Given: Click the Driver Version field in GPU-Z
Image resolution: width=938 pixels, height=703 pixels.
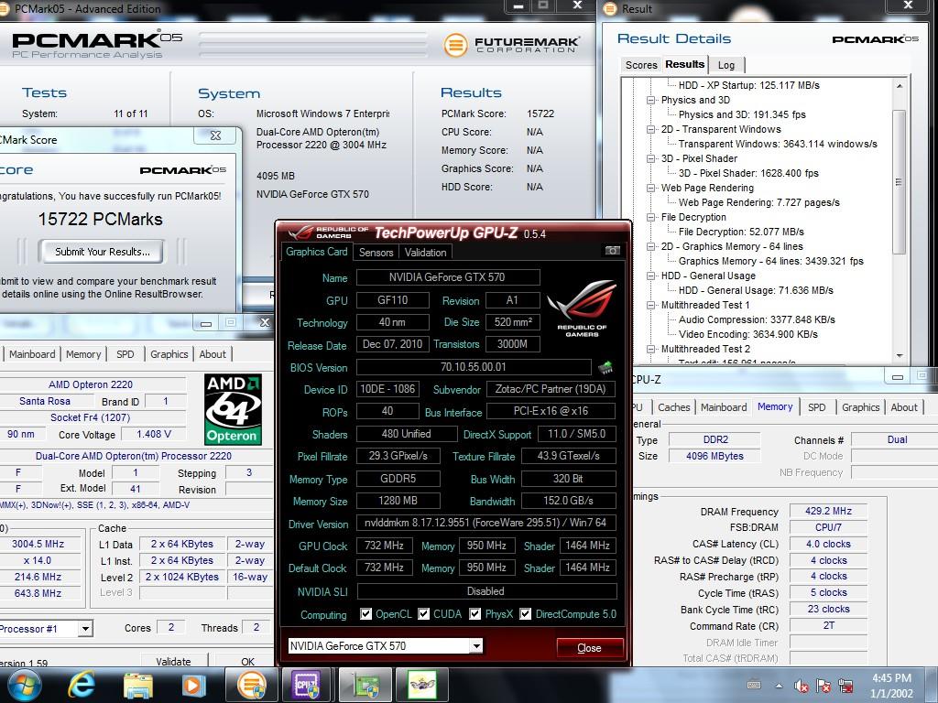Looking at the screenshot, I should click(485, 523).
